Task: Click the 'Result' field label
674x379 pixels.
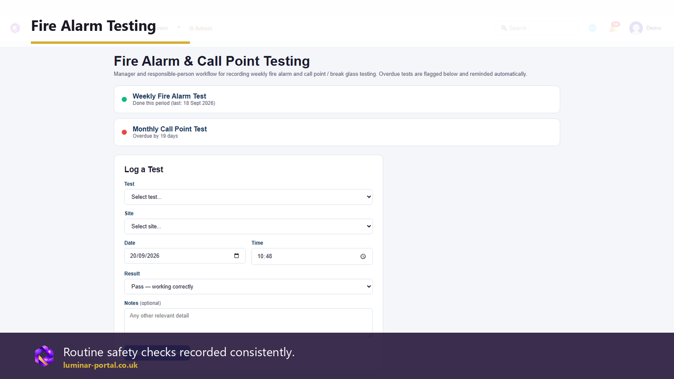Action: point(132,274)
